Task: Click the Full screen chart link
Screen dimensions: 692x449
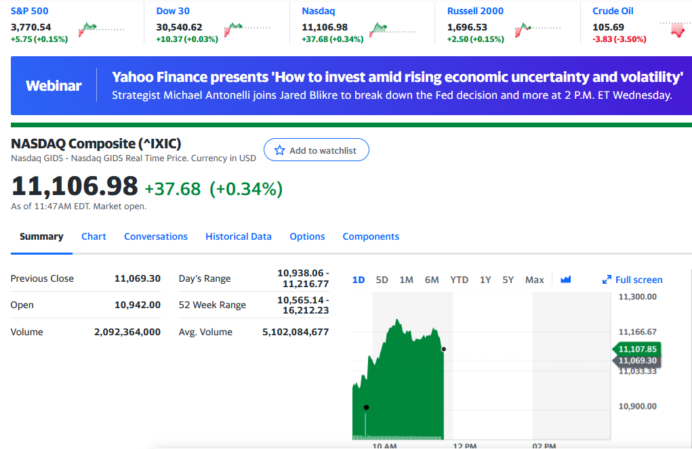Action: point(632,280)
